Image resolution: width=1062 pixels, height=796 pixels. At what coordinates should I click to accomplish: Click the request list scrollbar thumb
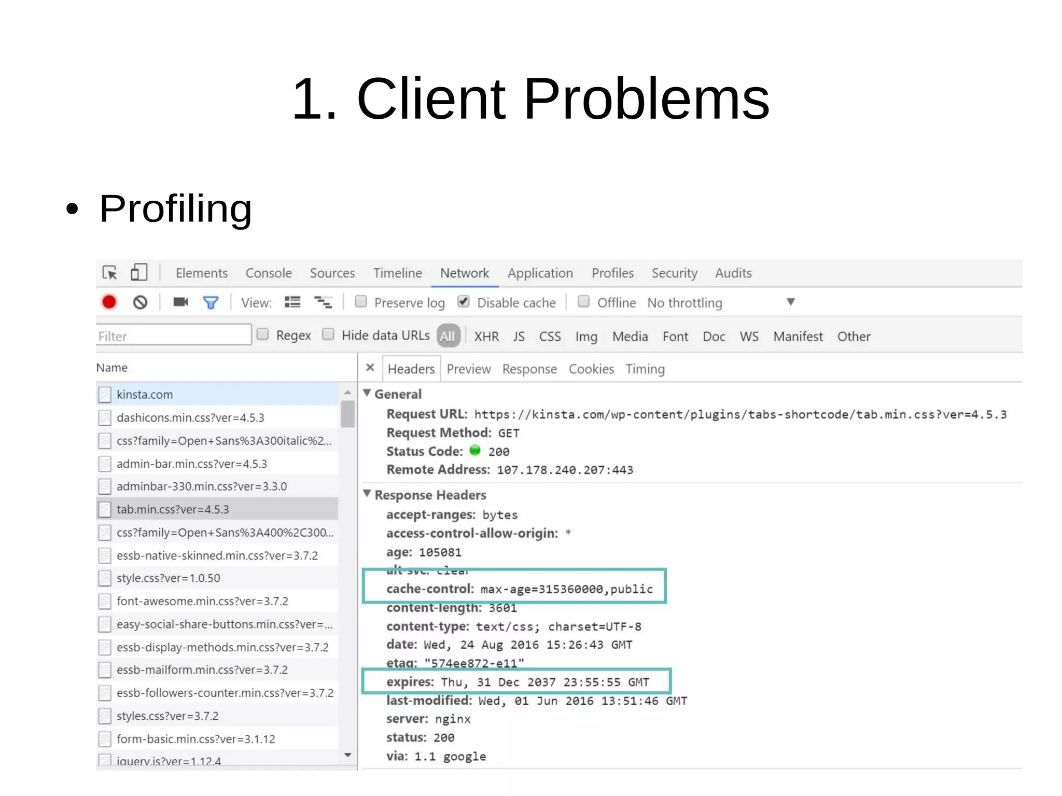coord(348,414)
